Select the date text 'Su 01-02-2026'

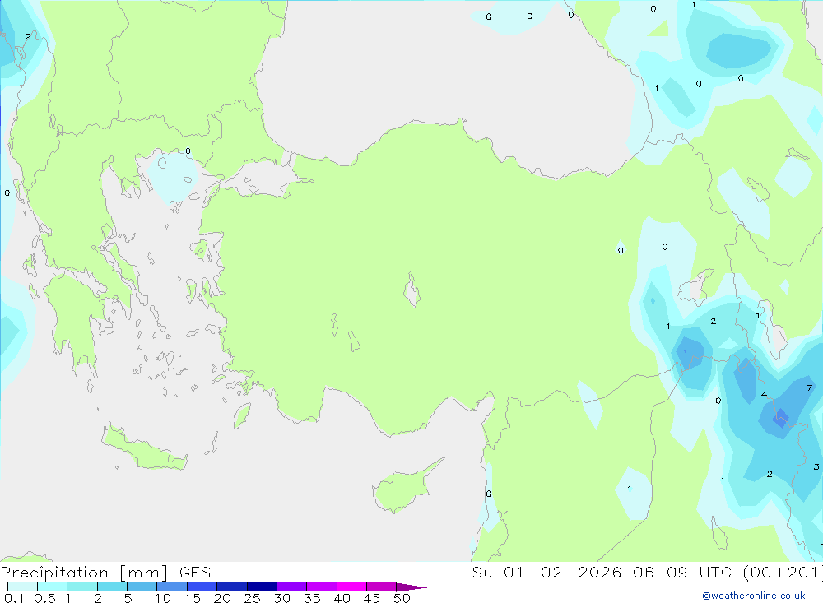pyautogui.click(x=546, y=573)
